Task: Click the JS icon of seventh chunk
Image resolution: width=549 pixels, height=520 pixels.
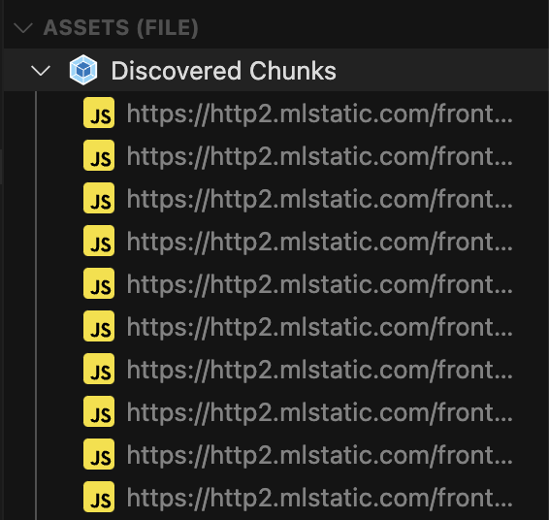Action: coord(99,369)
